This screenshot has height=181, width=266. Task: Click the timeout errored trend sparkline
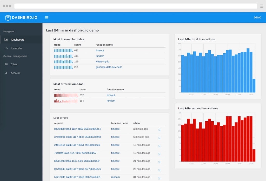[66, 95]
